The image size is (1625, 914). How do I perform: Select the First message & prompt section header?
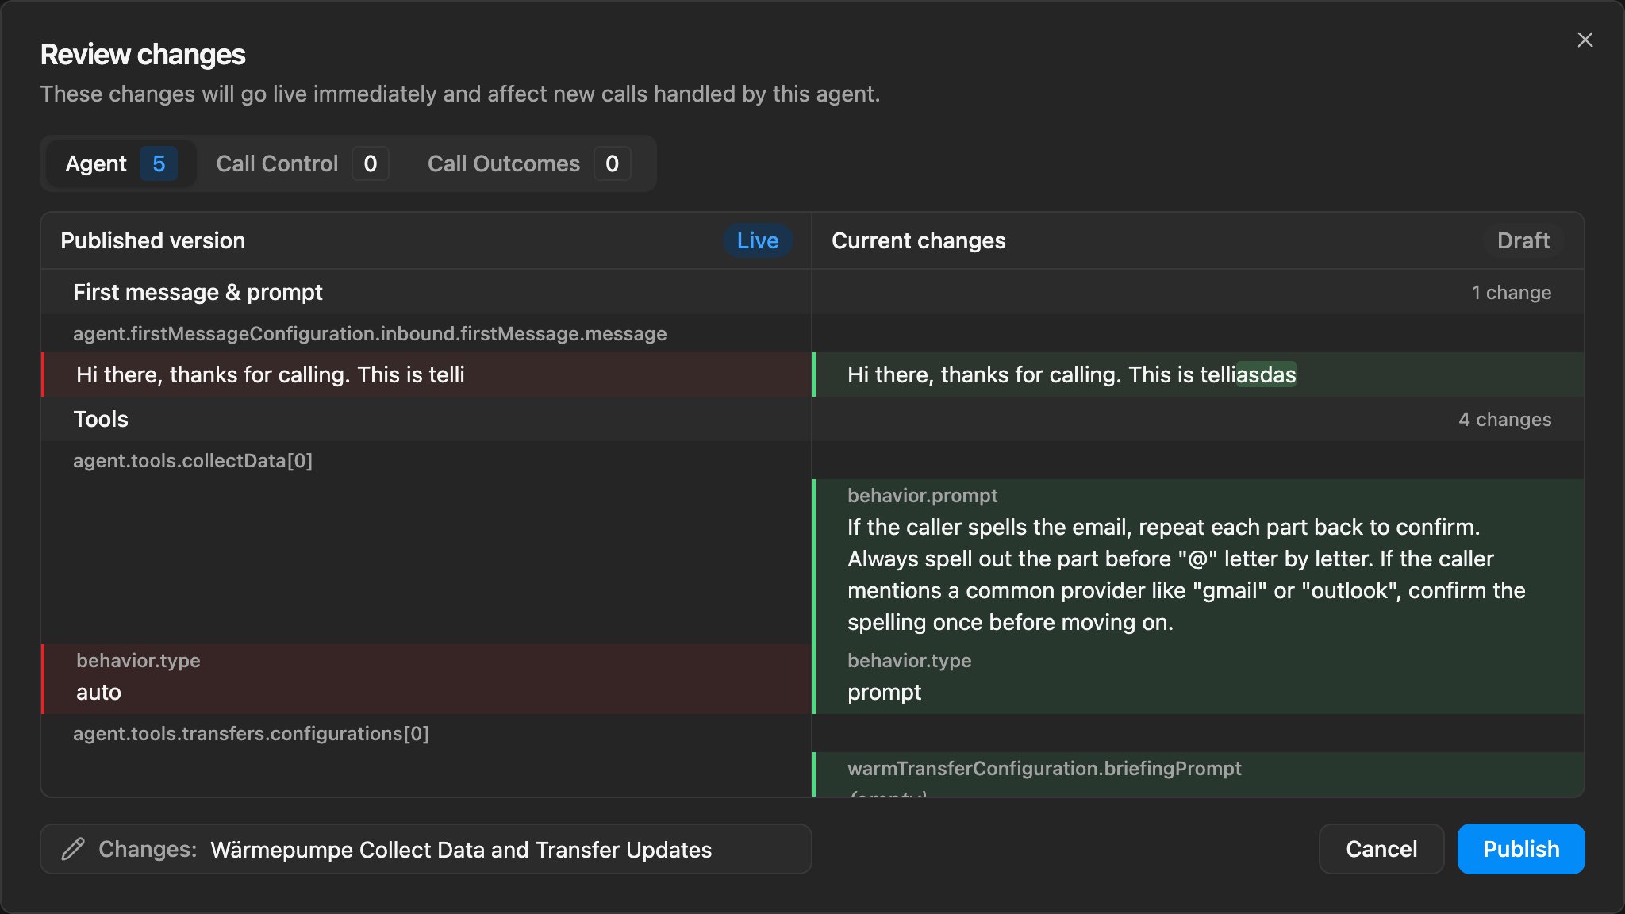click(198, 292)
